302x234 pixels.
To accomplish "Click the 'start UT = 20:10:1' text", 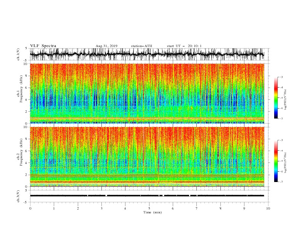I will coord(184,46).
